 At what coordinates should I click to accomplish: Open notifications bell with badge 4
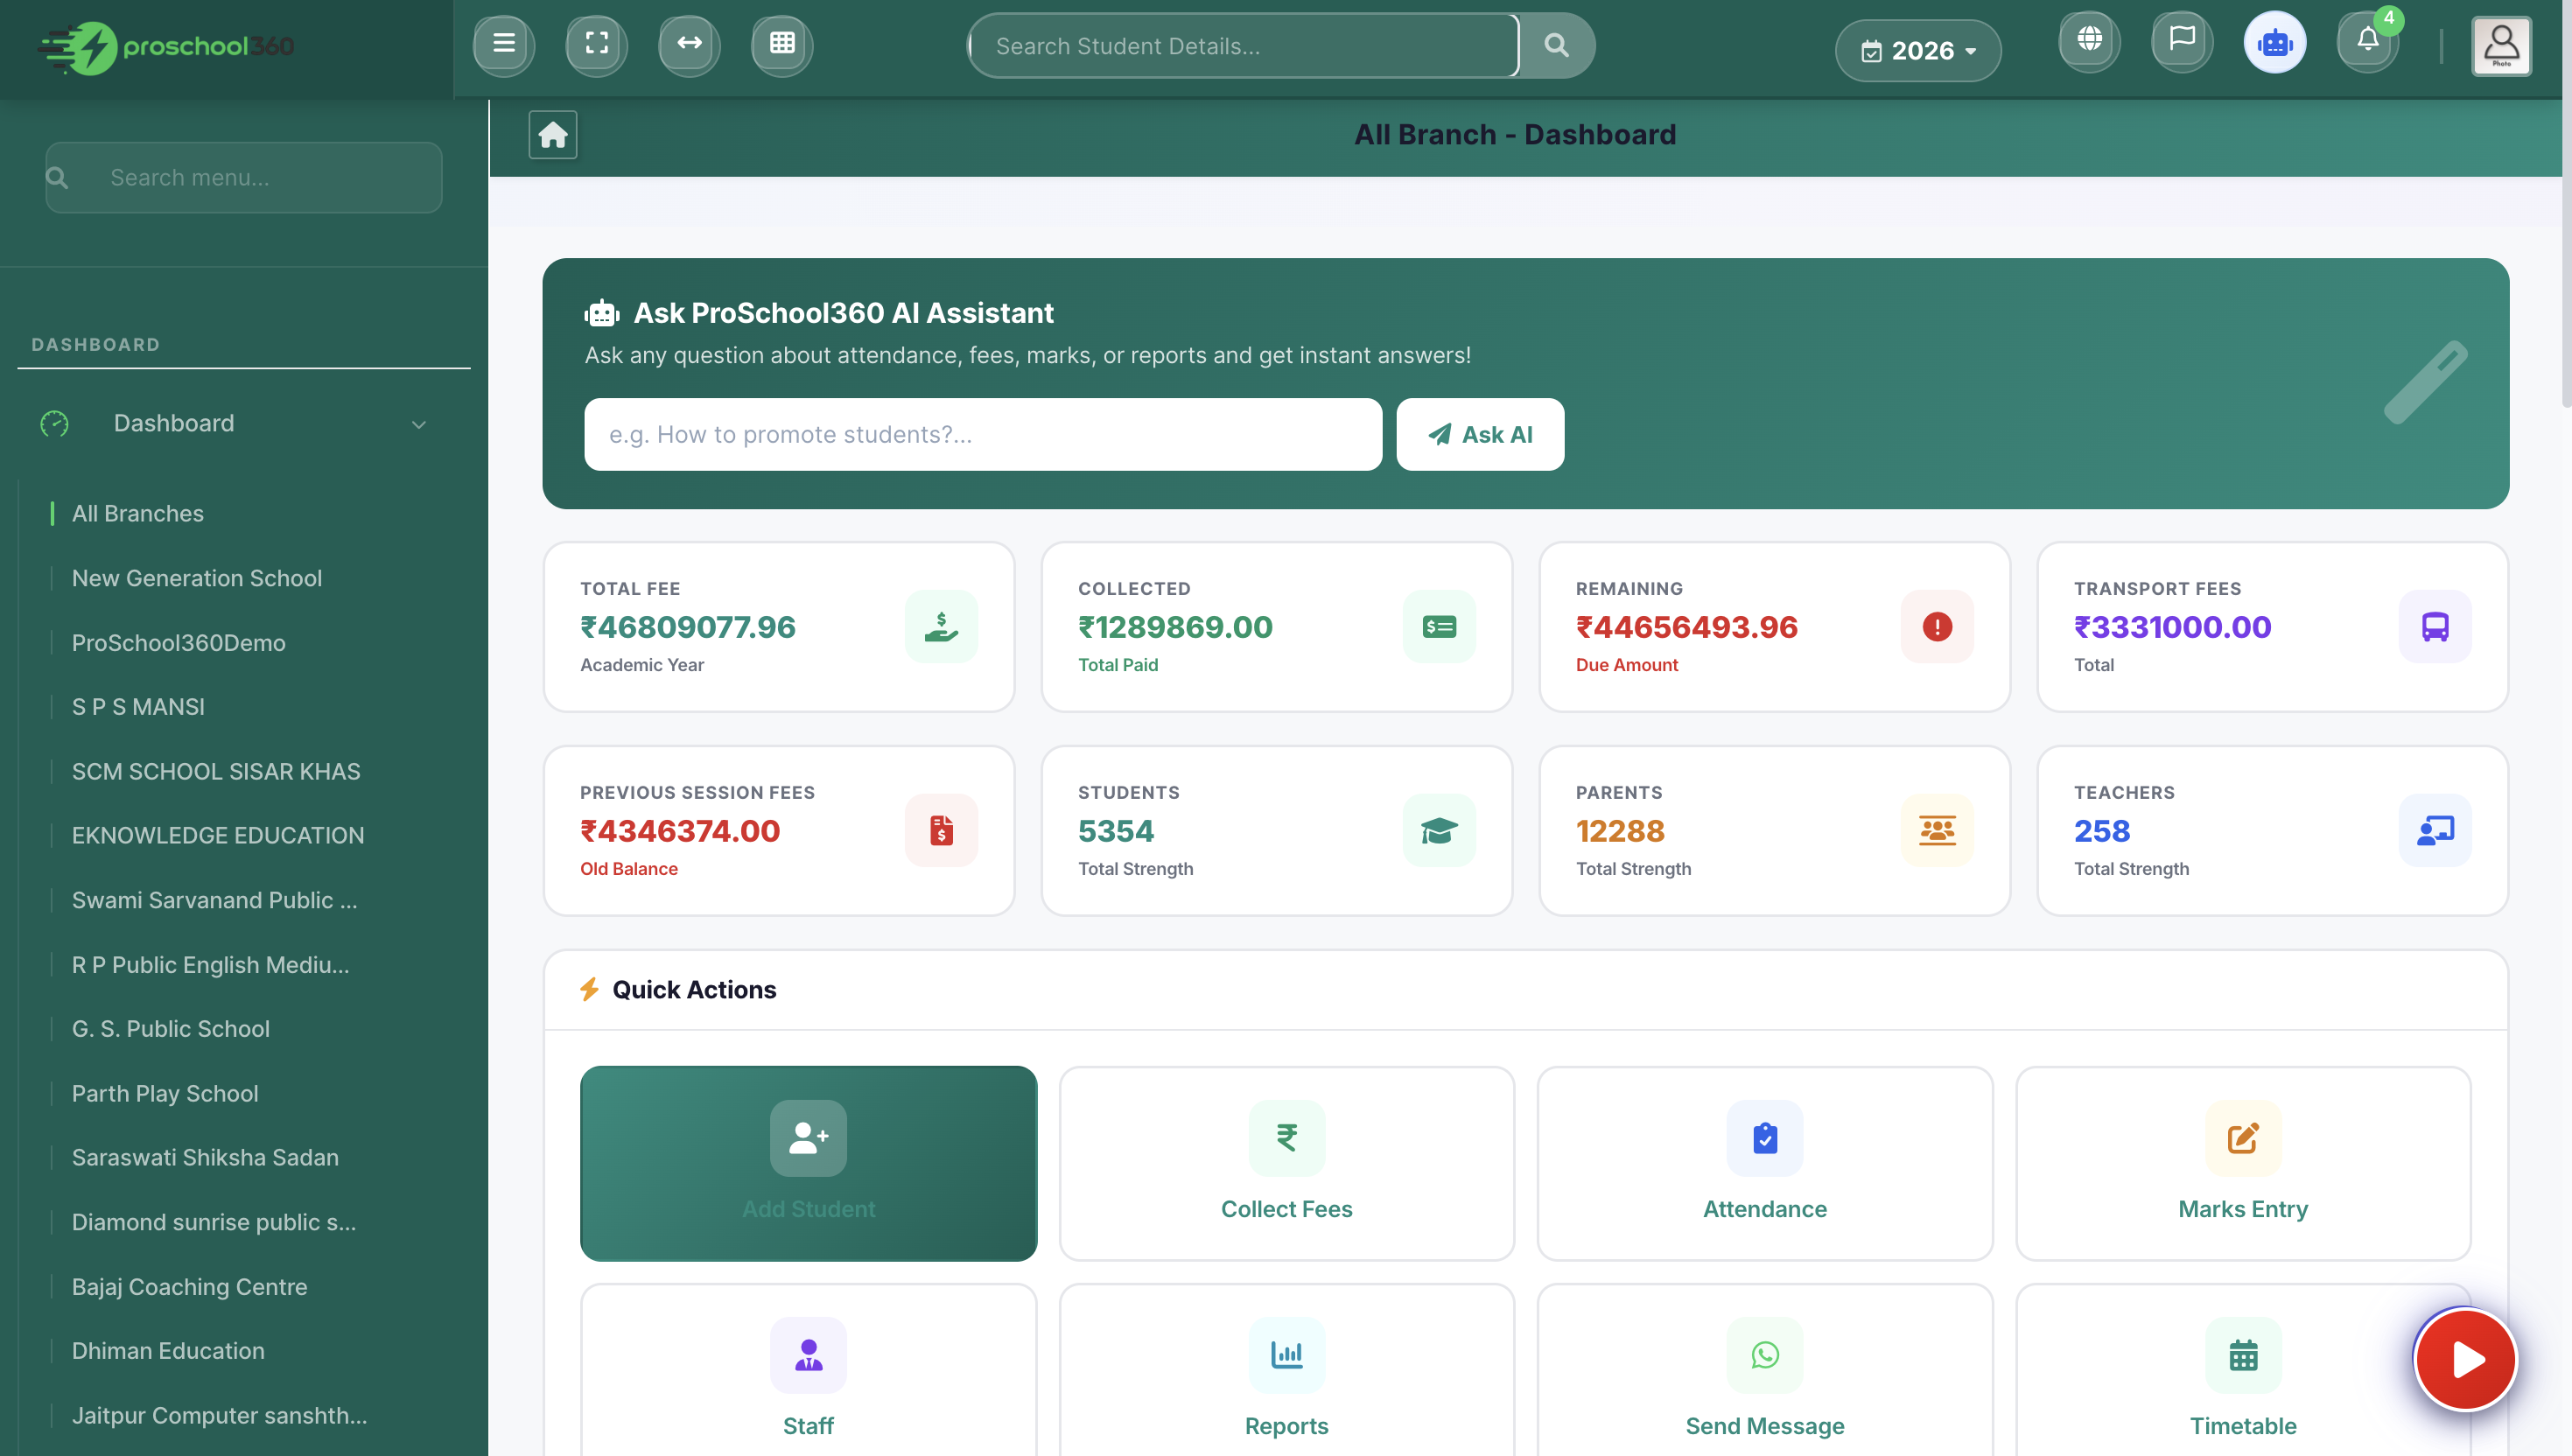point(2368,41)
